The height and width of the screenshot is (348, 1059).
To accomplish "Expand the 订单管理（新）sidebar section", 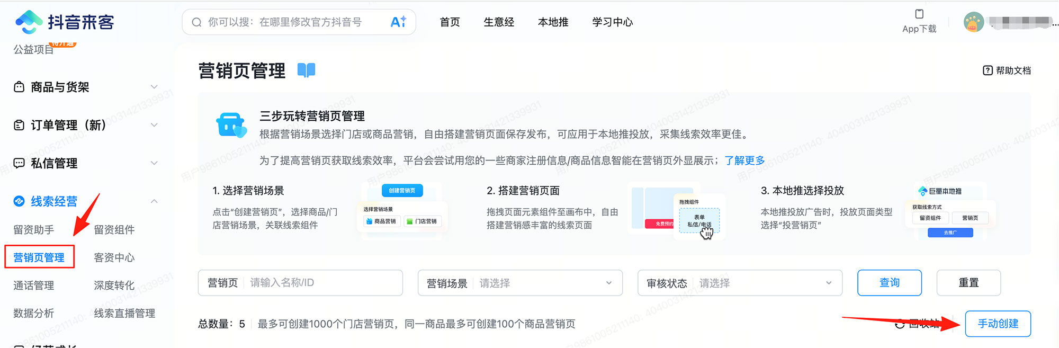I will (154, 125).
